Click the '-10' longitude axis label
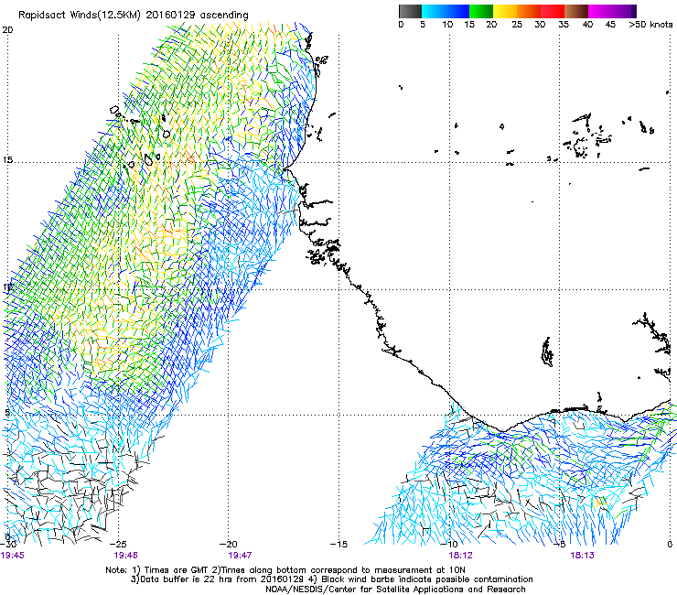The image size is (677, 595). [449, 544]
